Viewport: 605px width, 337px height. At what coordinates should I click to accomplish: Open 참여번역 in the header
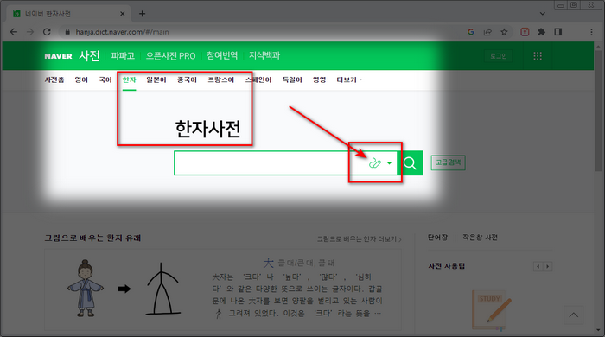point(222,55)
